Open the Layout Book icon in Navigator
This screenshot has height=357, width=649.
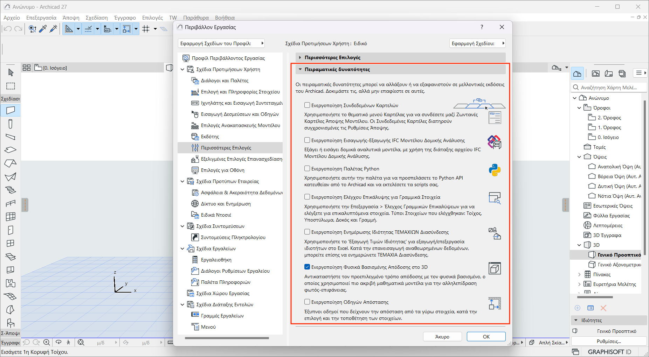click(609, 73)
